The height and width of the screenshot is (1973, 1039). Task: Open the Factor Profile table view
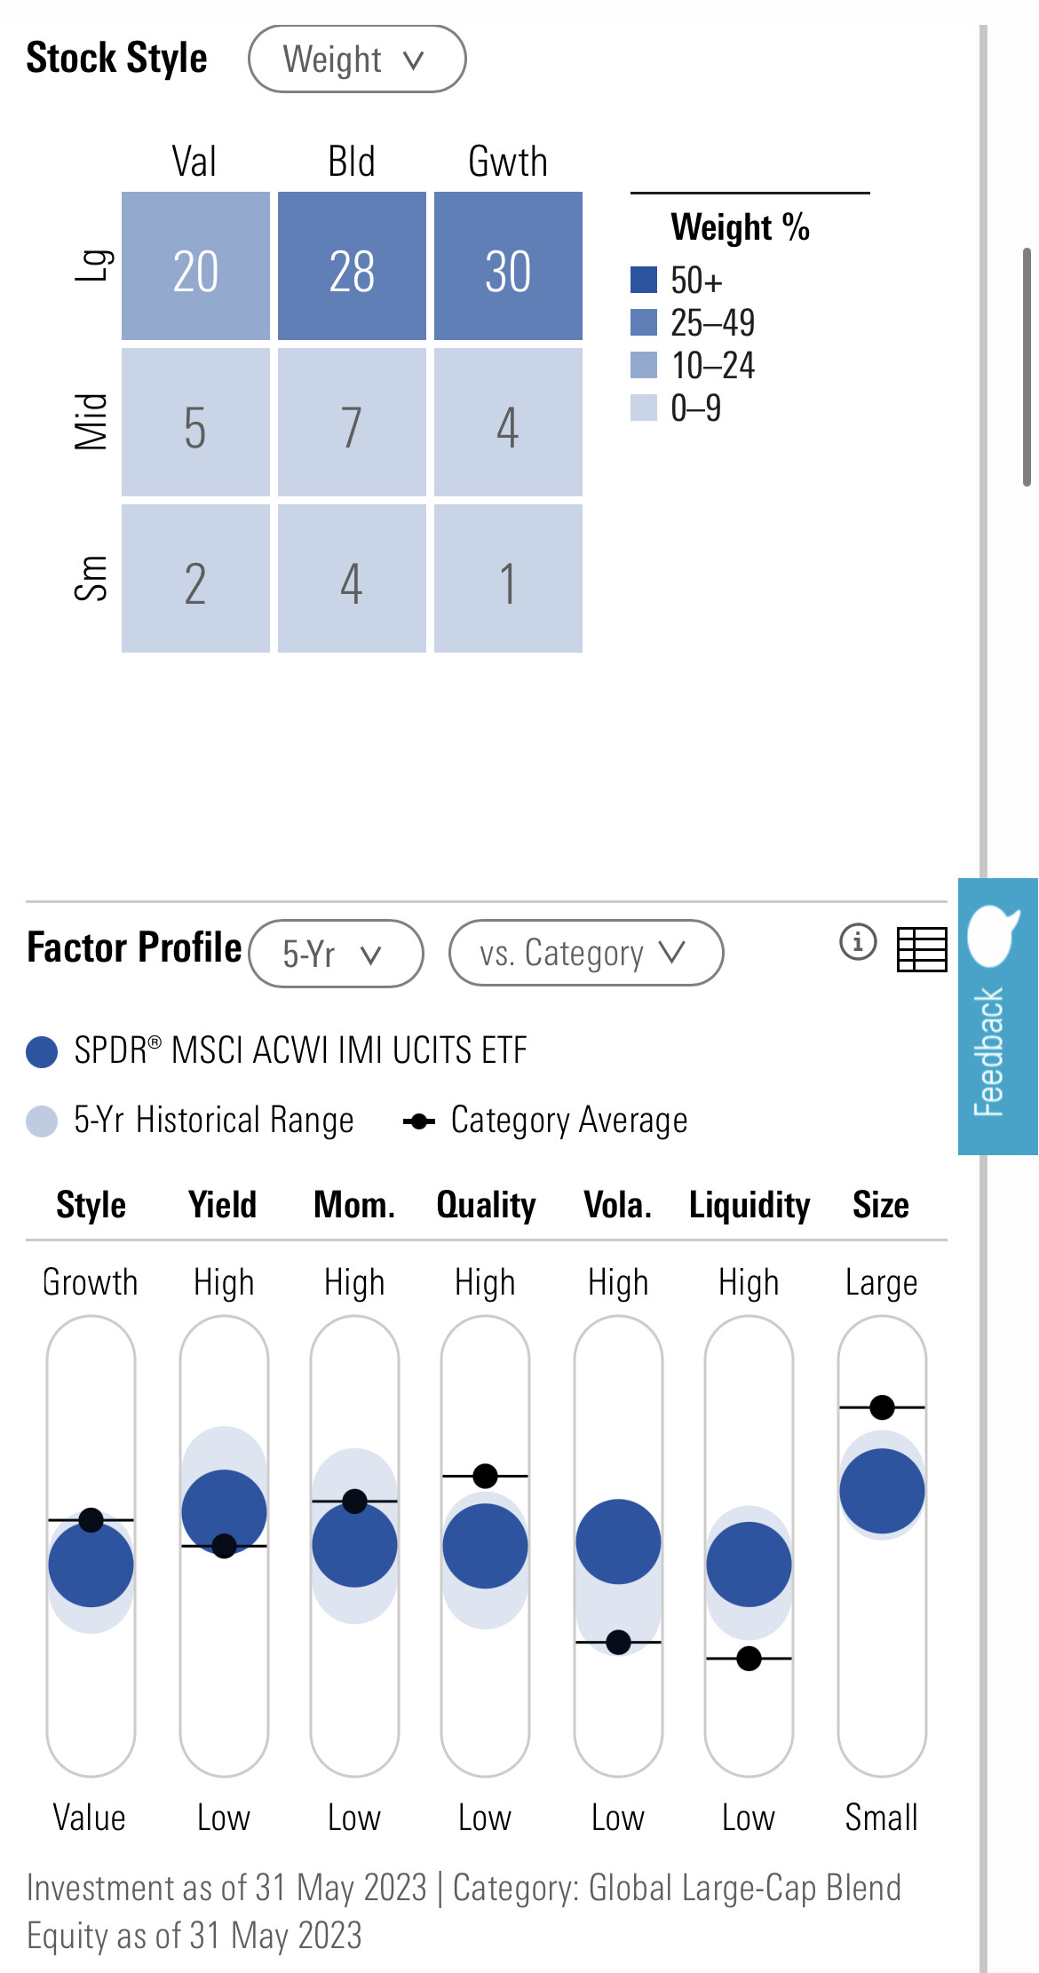pyautogui.click(x=922, y=949)
